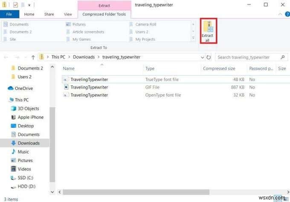Click the Extract contextual tab header
This screenshot has height=202, width=290.
104,6
